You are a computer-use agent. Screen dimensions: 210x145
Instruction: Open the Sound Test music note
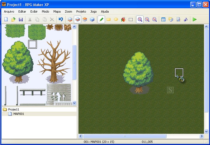[186, 19]
